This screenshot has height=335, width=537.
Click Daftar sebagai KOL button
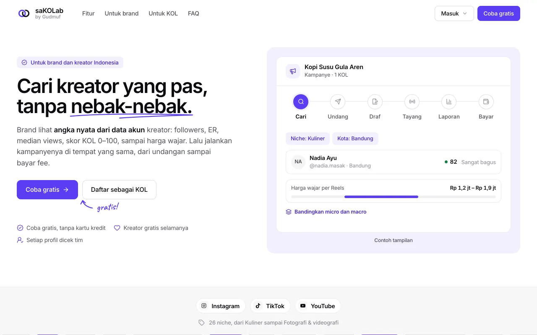tap(119, 190)
